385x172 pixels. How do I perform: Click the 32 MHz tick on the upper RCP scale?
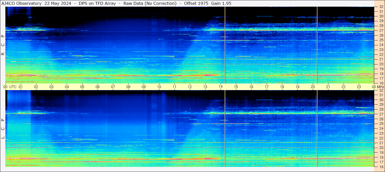coord(381,7)
